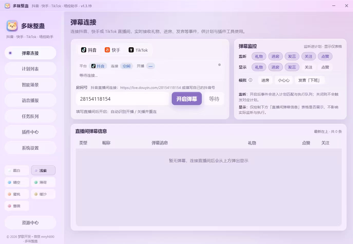Toggle 点赞 in the 监听 row
The image size is (353, 244).
pos(325,57)
